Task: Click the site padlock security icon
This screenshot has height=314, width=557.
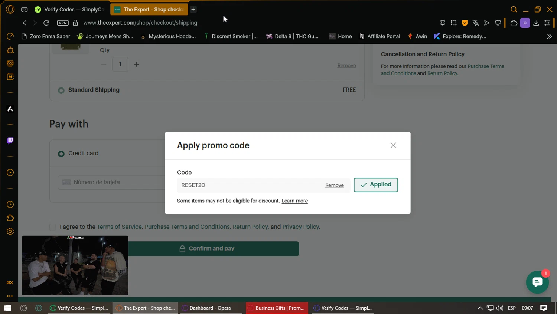Action: pyautogui.click(x=75, y=23)
